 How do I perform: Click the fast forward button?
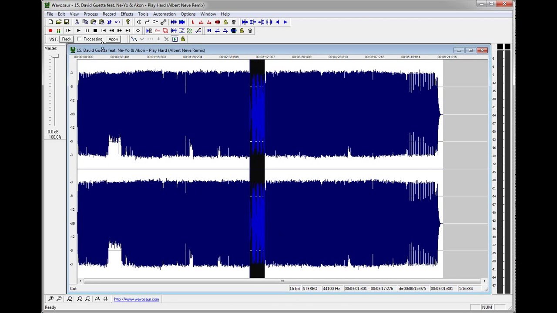(x=120, y=30)
